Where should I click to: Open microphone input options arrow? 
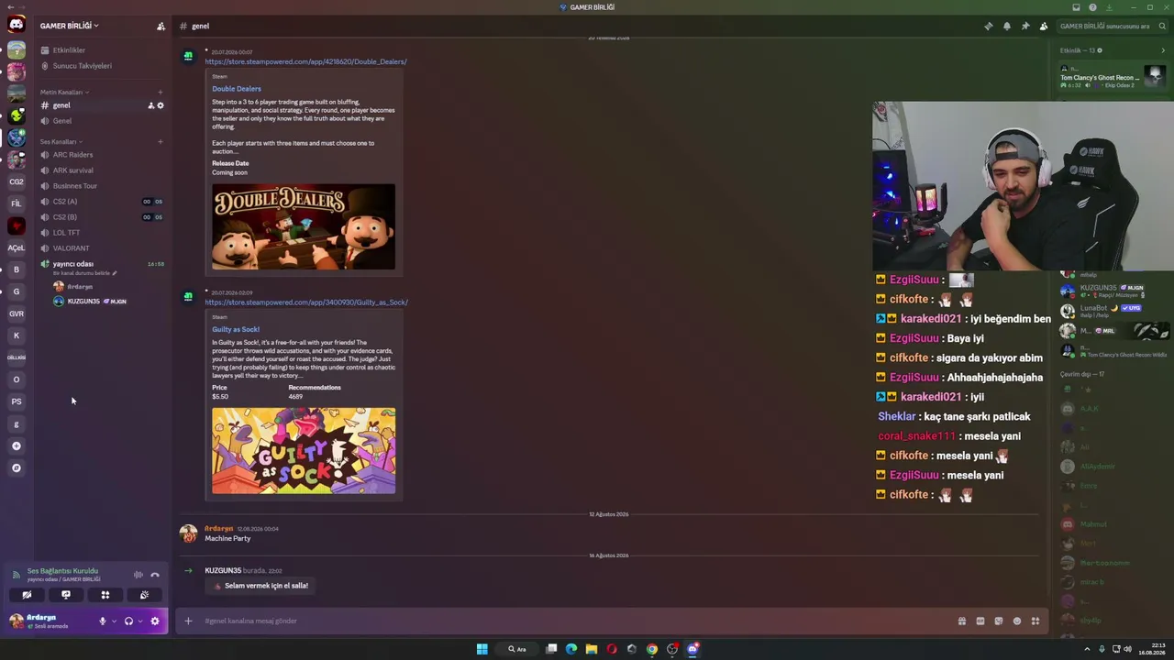[114, 621]
